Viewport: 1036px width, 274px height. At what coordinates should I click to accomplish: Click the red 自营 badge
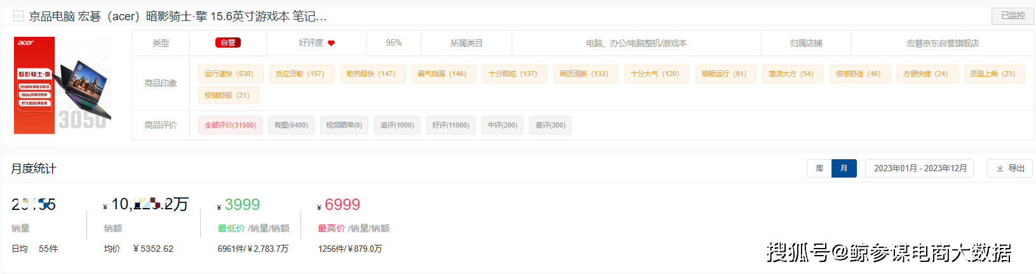pos(228,42)
